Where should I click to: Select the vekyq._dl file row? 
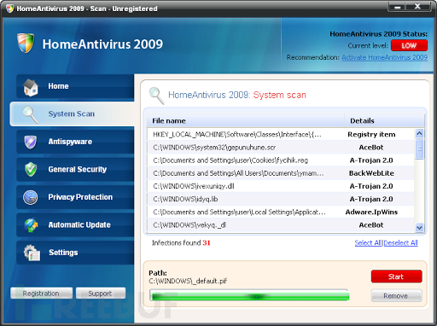point(281,224)
